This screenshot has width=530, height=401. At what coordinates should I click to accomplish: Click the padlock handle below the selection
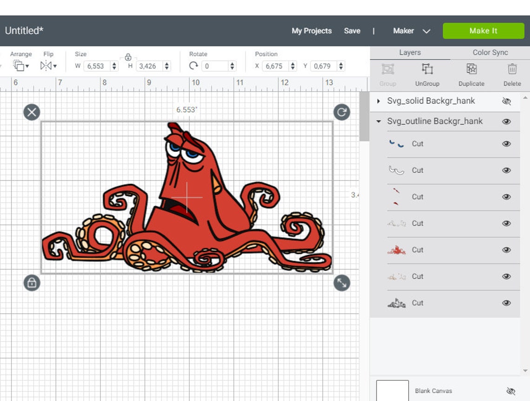32,283
